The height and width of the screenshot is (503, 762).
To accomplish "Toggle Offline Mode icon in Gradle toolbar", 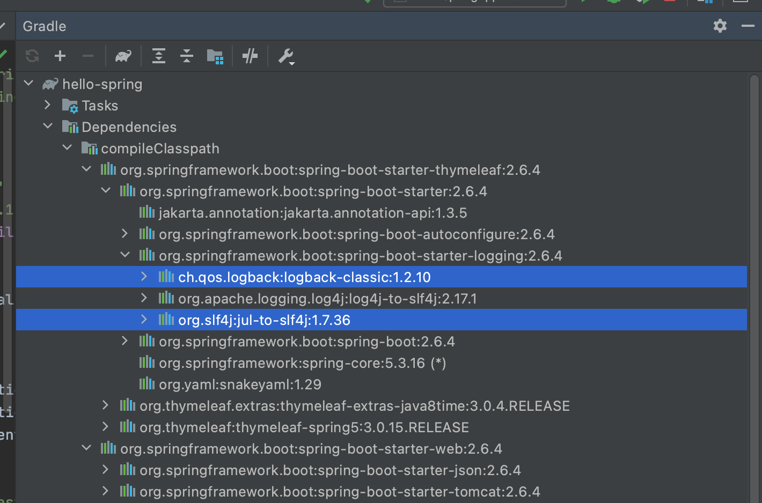I will pos(250,56).
